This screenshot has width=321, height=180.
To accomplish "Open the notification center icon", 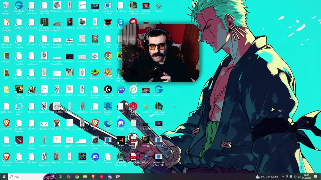I will pyautogui.click(x=315, y=177).
